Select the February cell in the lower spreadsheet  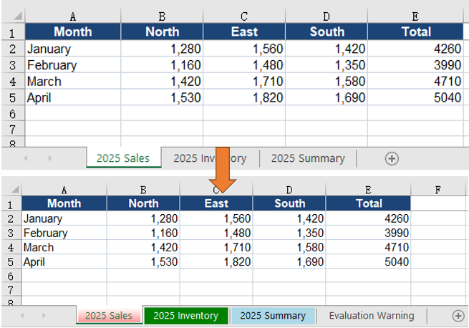tap(64, 233)
